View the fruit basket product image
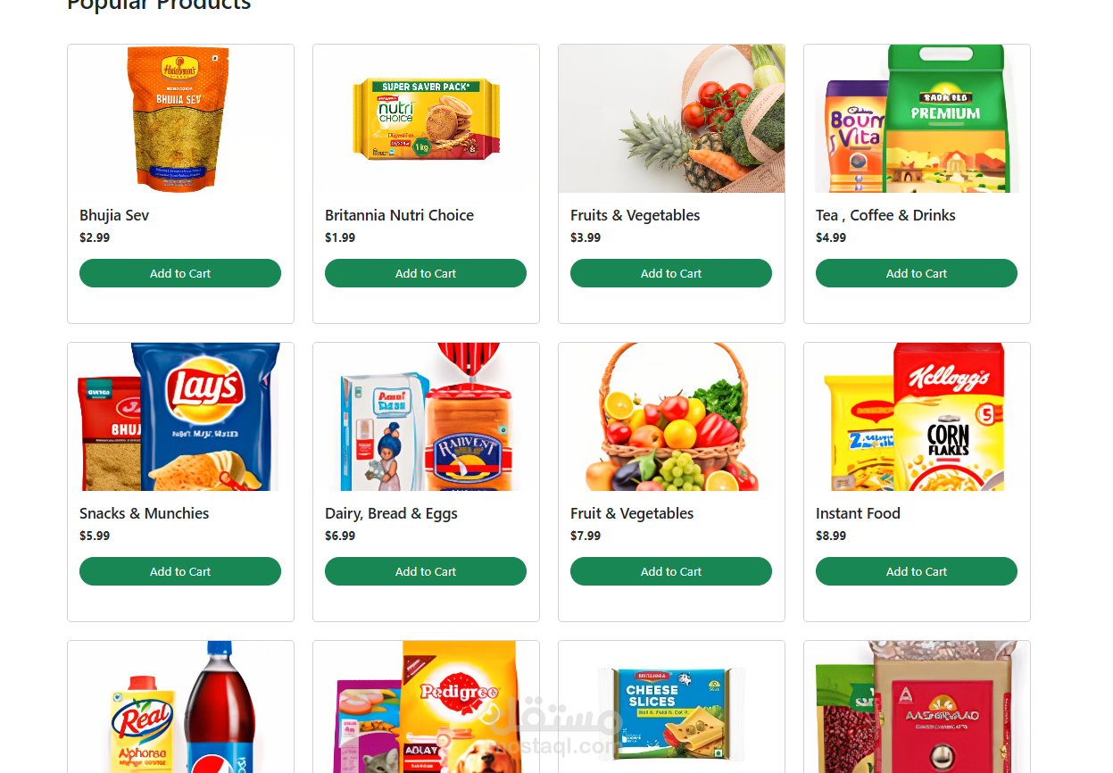 (671, 417)
